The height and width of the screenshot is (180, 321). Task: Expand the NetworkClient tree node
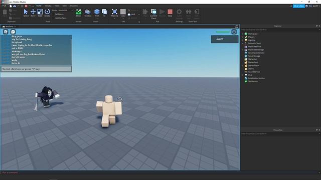click(x=242, y=43)
